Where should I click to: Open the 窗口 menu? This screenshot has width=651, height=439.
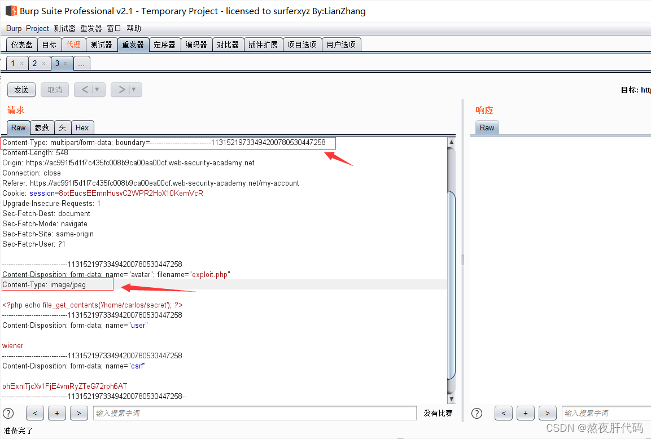(113, 28)
